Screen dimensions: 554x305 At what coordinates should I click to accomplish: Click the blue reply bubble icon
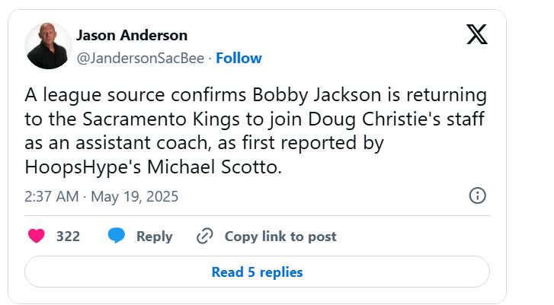point(116,237)
